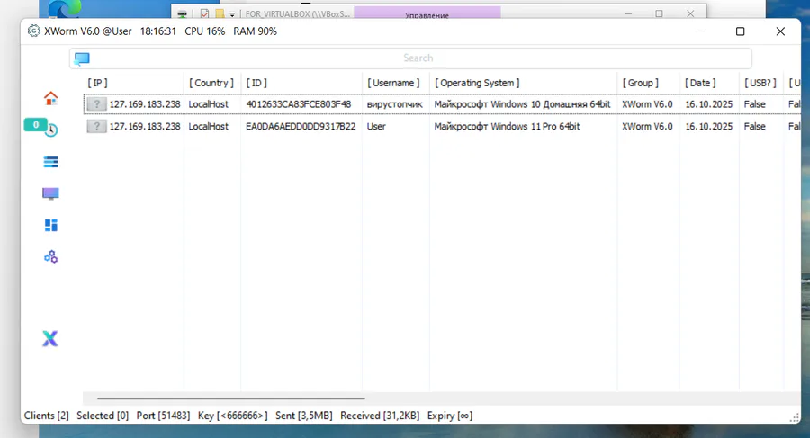Click the Expiry [∞] status entry
The height and width of the screenshot is (438, 810).
(x=450, y=416)
